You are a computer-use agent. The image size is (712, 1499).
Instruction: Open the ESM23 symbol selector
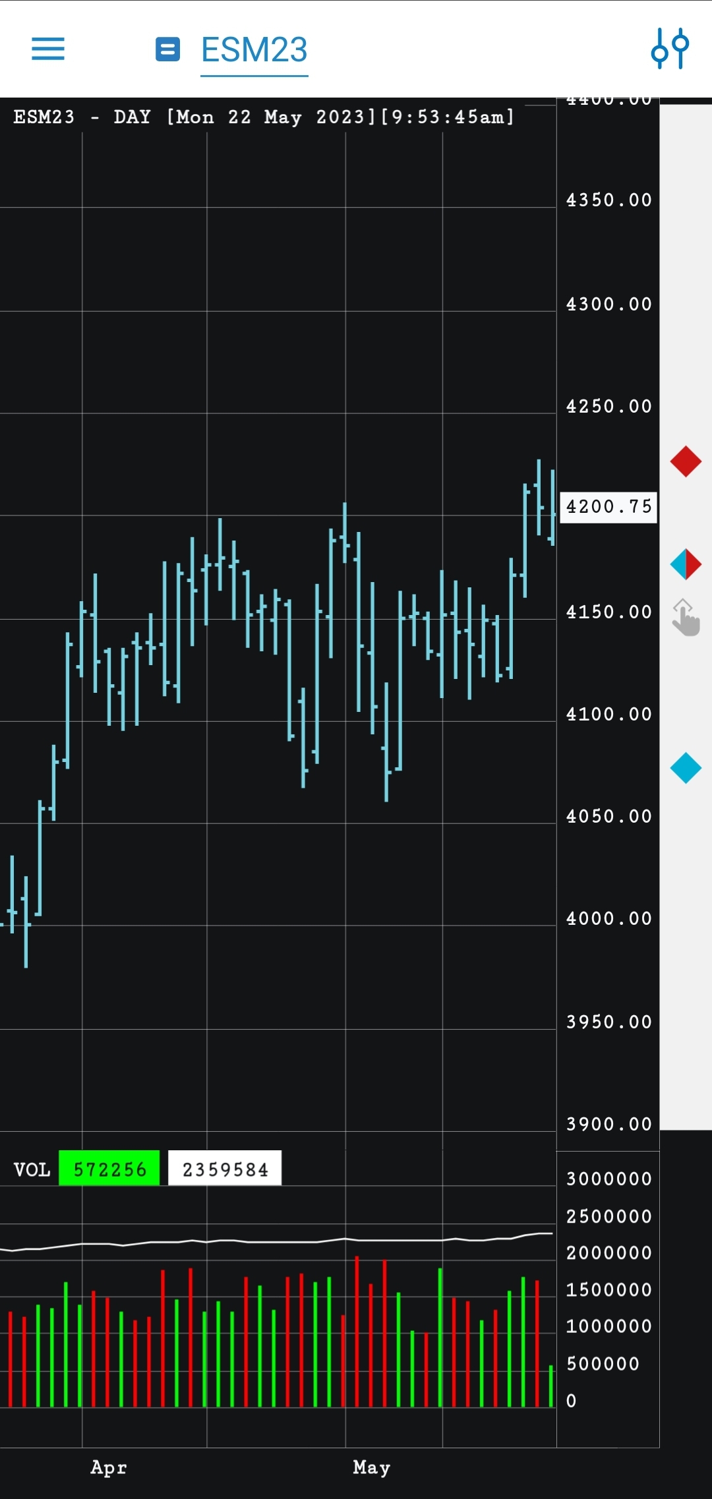point(254,50)
